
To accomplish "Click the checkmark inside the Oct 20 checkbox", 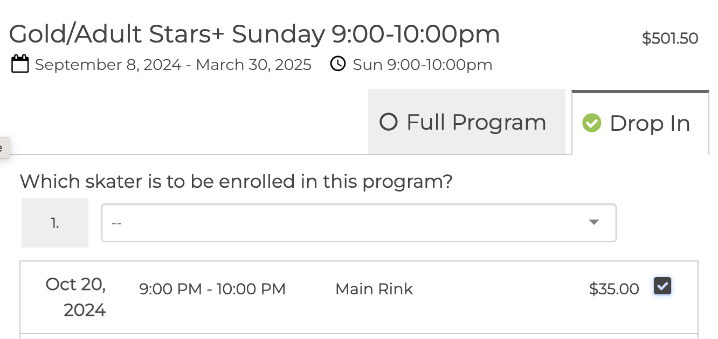I will [662, 286].
